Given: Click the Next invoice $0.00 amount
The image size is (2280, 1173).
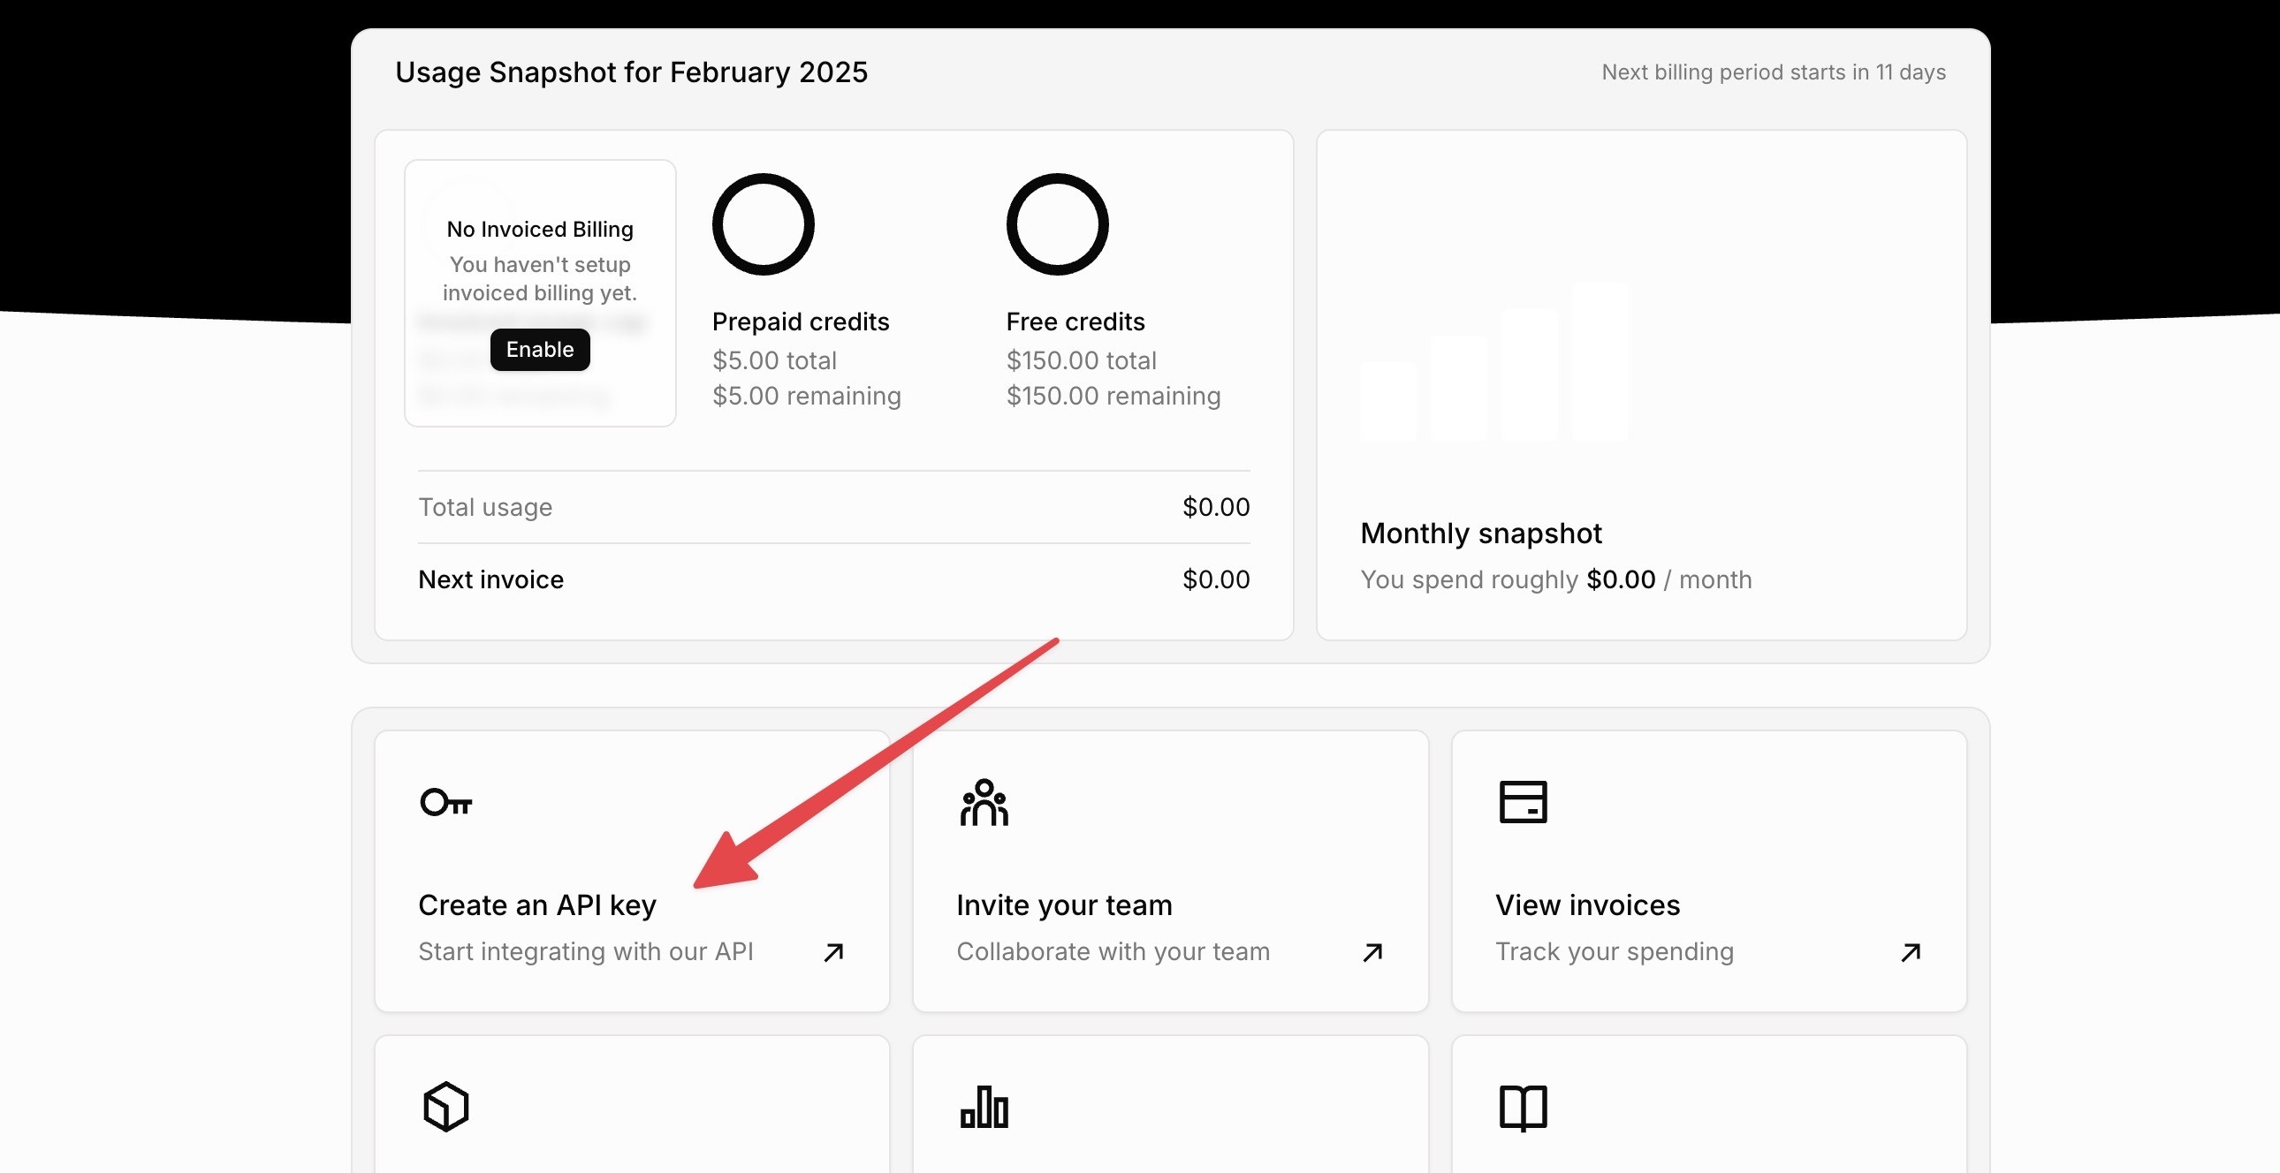Looking at the screenshot, I should click(x=1216, y=579).
